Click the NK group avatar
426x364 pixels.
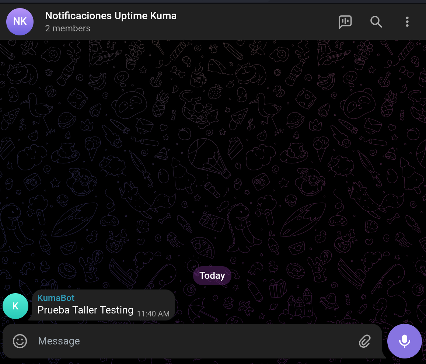pos(20,22)
